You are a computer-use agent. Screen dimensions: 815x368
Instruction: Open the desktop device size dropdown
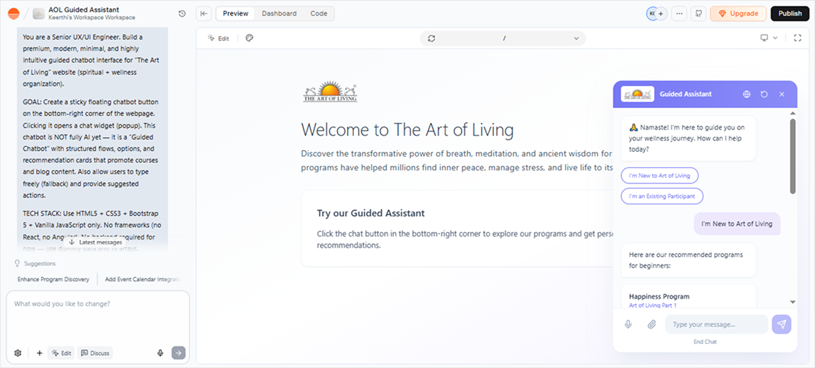(x=769, y=38)
